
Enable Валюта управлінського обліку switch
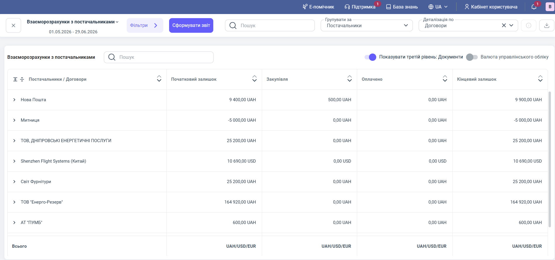click(472, 57)
